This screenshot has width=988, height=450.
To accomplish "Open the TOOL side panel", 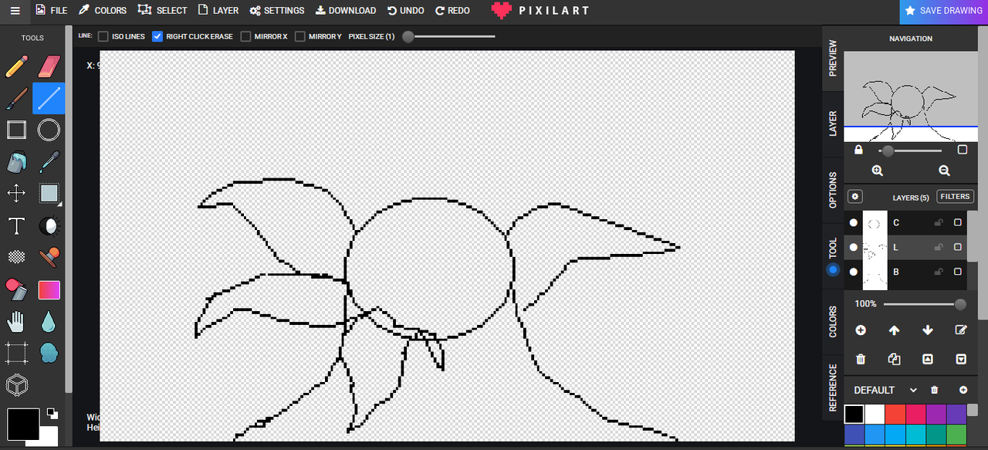I will [x=832, y=256].
